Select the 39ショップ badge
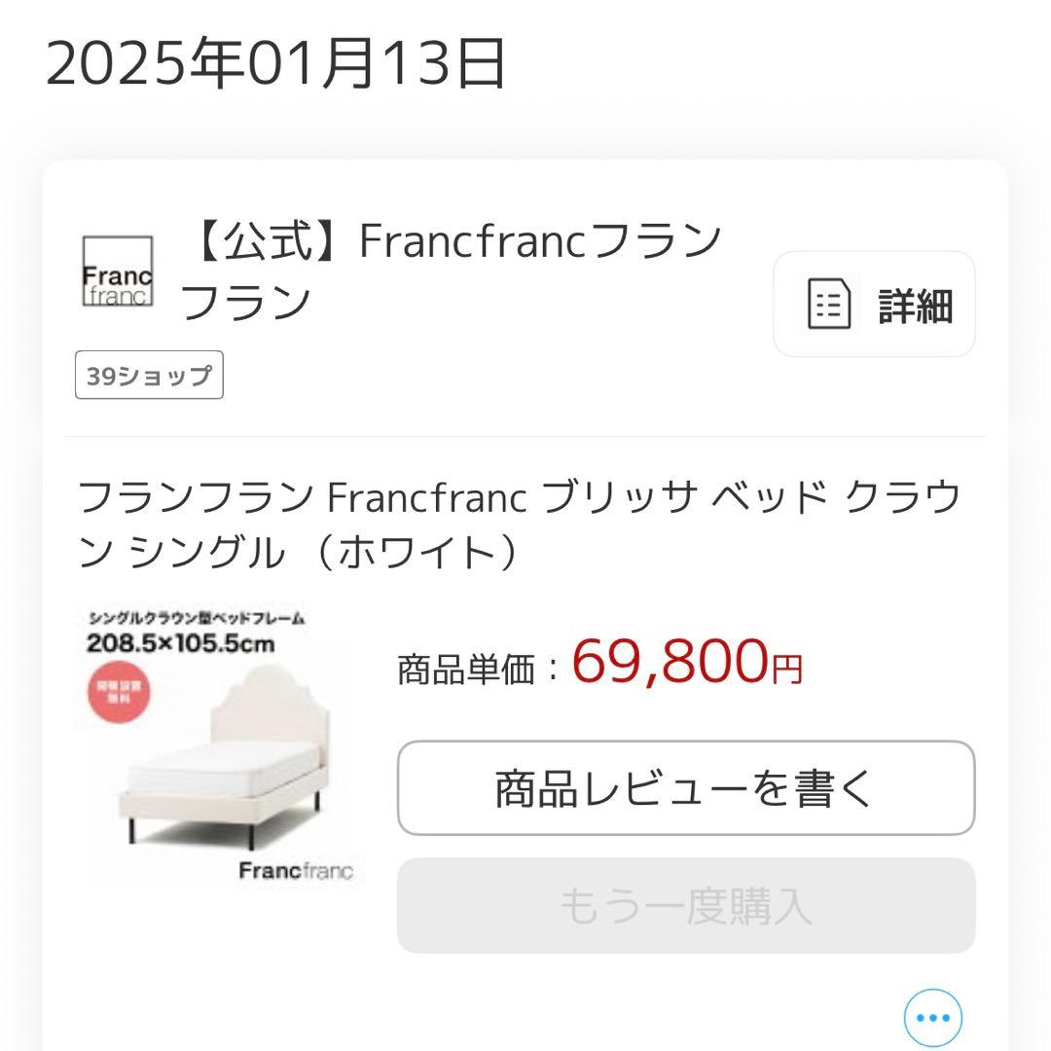The width and height of the screenshot is (1051, 1051). (148, 375)
